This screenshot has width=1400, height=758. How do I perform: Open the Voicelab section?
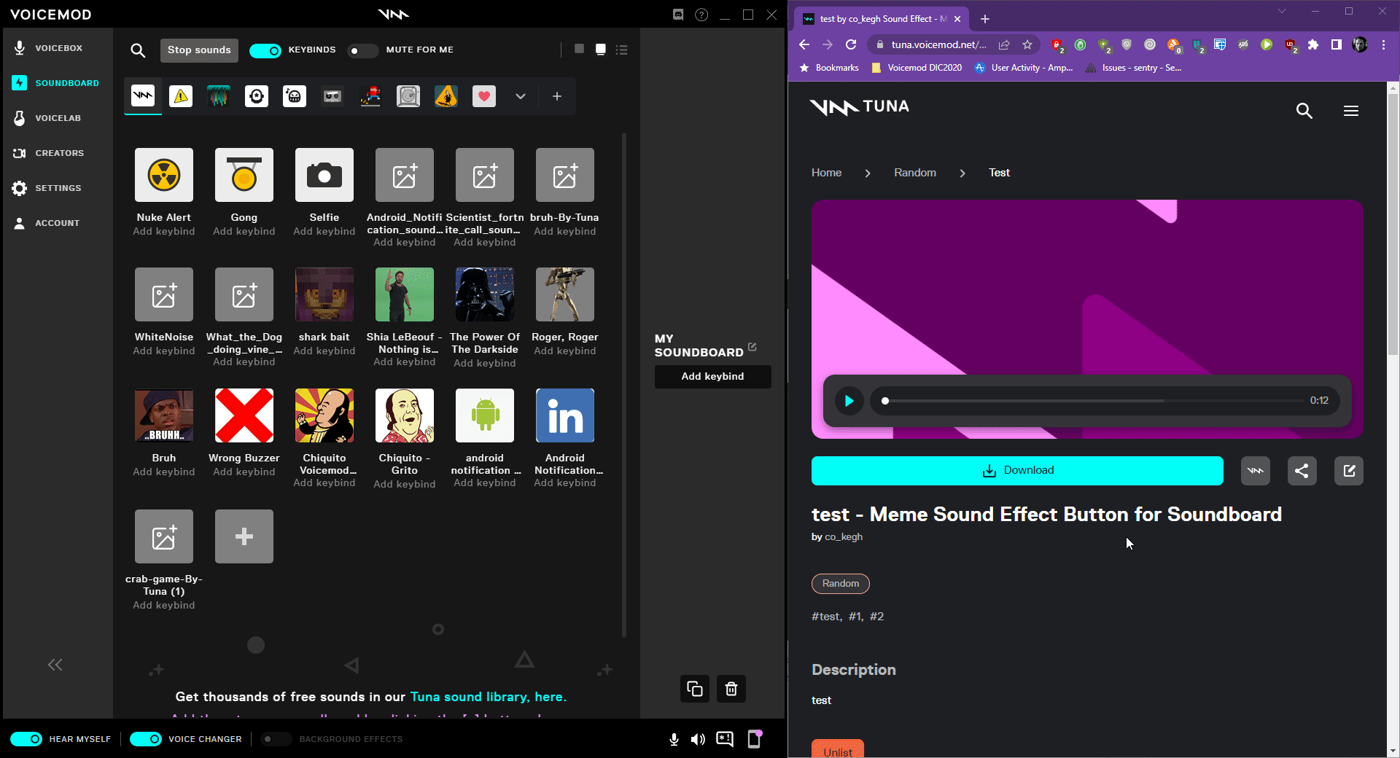click(58, 118)
